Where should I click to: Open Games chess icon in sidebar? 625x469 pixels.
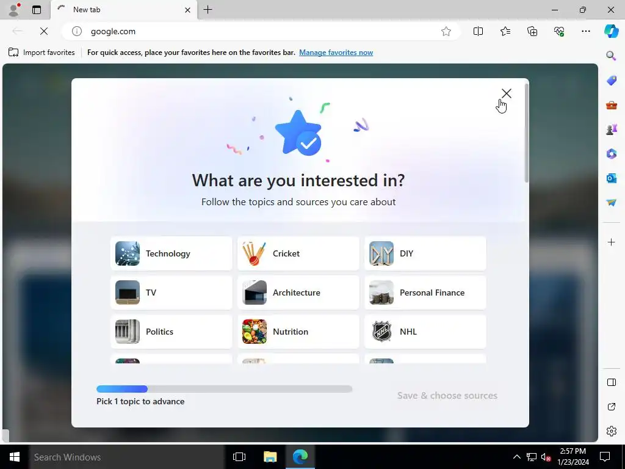point(611,129)
